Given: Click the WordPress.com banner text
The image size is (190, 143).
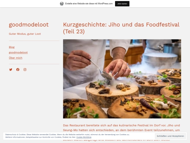Looking at the screenshot, I should pyautogui.click(x=89, y=4).
